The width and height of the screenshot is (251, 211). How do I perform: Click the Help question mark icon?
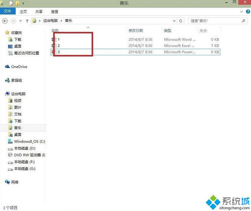(248, 12)
